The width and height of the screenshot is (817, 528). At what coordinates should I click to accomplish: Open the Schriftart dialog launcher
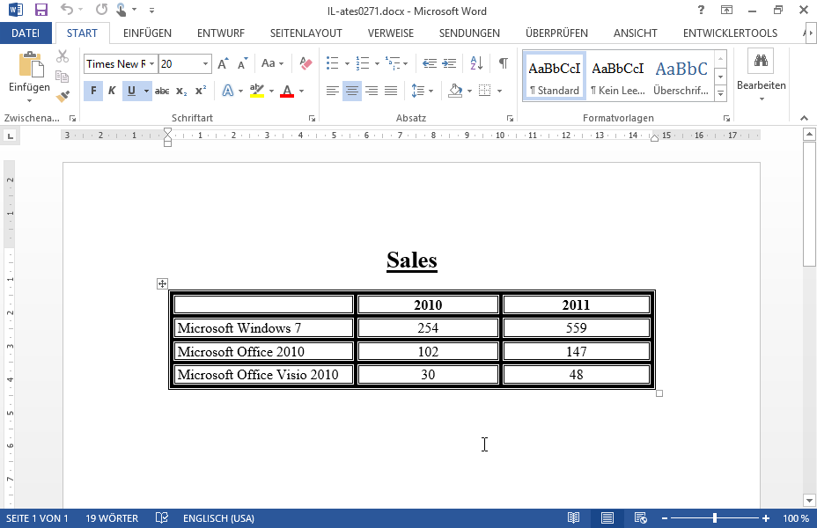313,119
